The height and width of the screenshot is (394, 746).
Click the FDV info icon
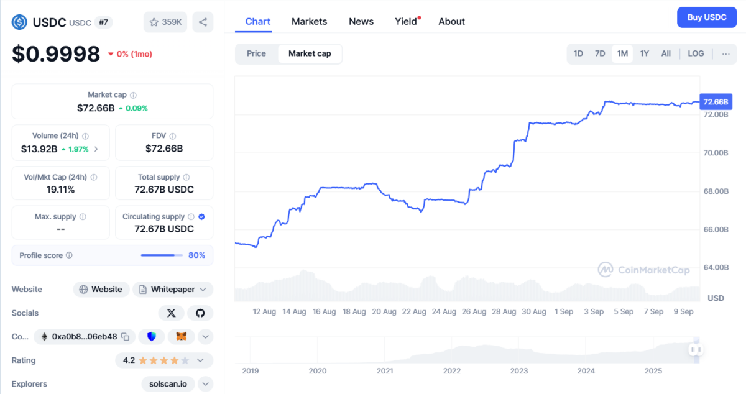pyautogui.click(x=173, y=136)
